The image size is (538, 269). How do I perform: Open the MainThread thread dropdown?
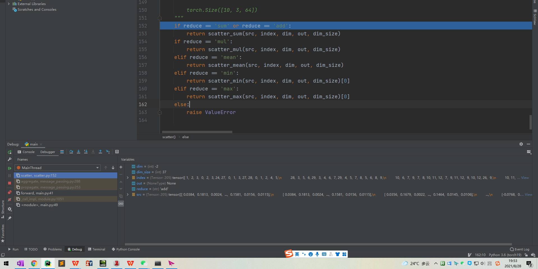click(x=58, y=168)
